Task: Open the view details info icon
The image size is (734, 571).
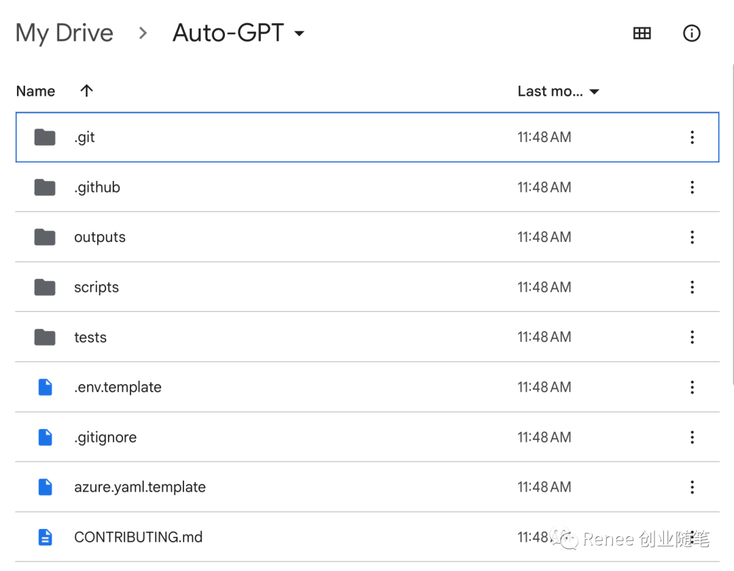Action: click(691, 33)
